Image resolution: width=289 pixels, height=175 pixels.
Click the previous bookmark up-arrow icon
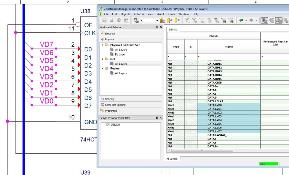[x=177, y=20]
